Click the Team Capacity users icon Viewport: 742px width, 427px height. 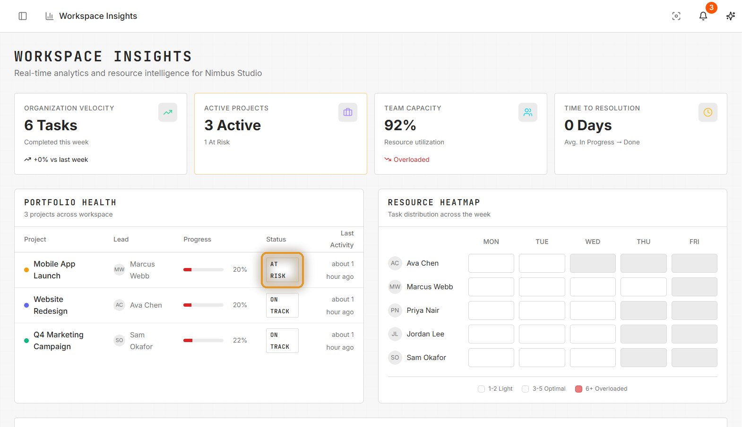click(x=528, y=112)
